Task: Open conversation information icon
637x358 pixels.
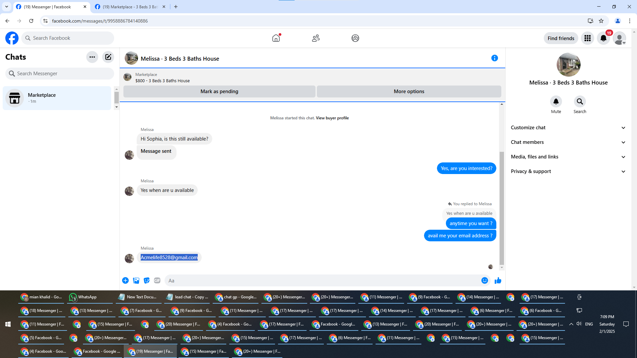Action: coord(494,58)
